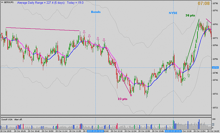The height and width of the screenshot is (133, 220).
Task: Click price axis value 10781
Action: coord(215,24)
